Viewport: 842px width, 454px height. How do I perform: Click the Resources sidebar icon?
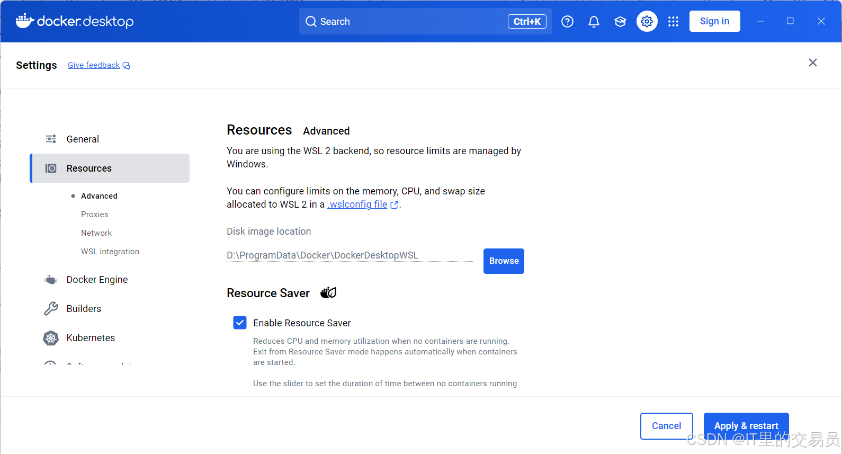pos(51,168)
